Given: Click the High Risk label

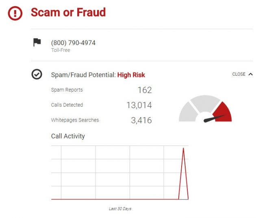Looking at the screenshot, I should [131, 75].
